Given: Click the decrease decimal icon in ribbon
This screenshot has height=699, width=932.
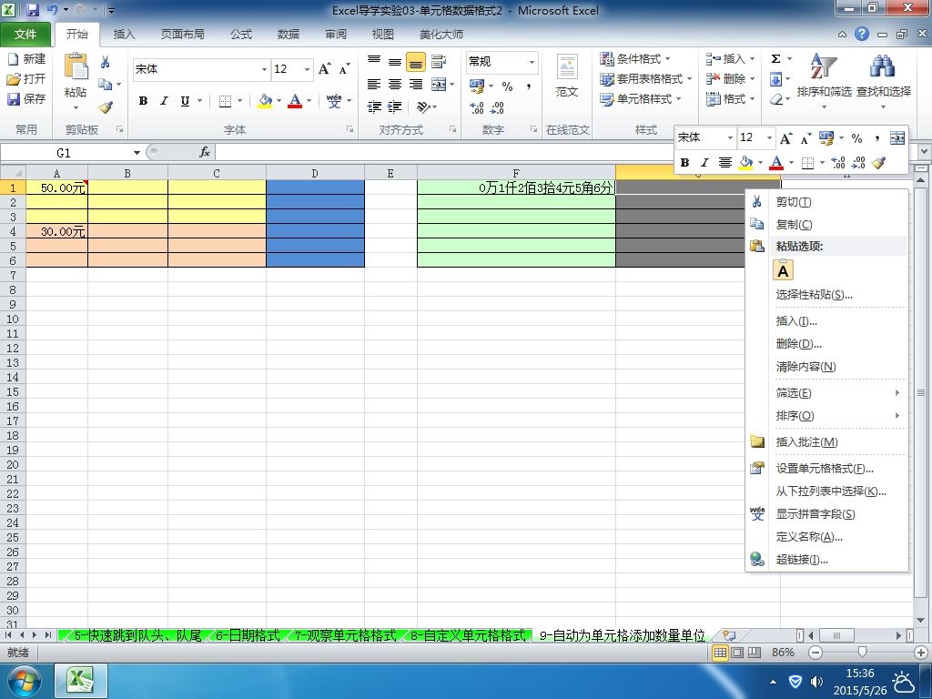Looking at the screenshot, I should pos(497,107).
